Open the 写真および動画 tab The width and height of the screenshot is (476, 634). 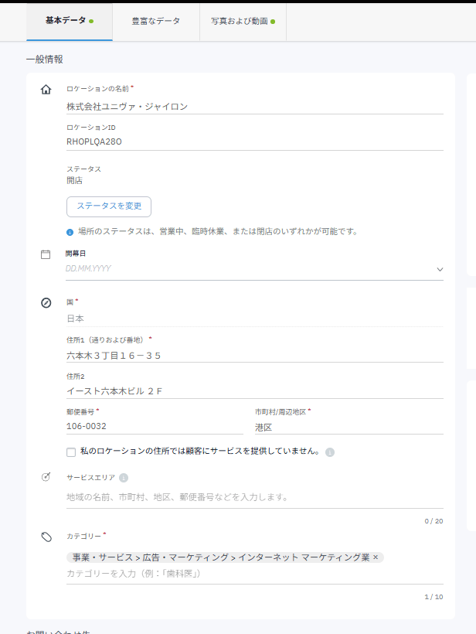(243, 21)
